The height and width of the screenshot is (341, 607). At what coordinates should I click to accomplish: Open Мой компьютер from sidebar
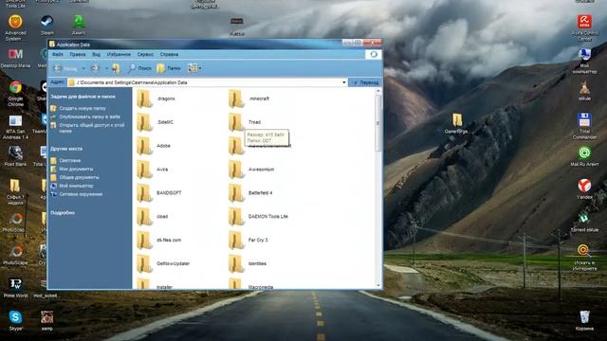(x=76, y=186)
